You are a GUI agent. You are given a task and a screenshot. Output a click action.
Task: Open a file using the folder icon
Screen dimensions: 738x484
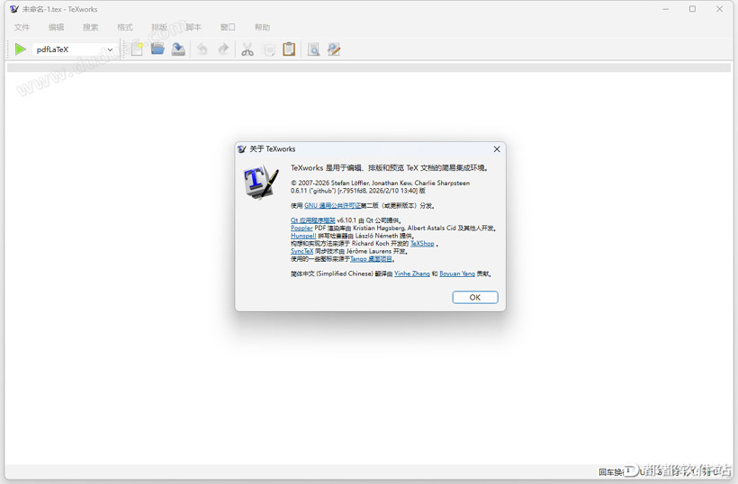[x=157, y=49]
